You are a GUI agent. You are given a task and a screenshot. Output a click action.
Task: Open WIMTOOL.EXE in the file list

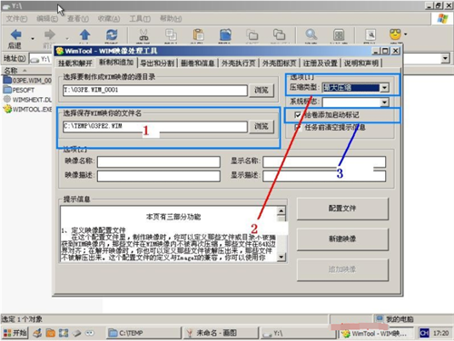[28, 109]
